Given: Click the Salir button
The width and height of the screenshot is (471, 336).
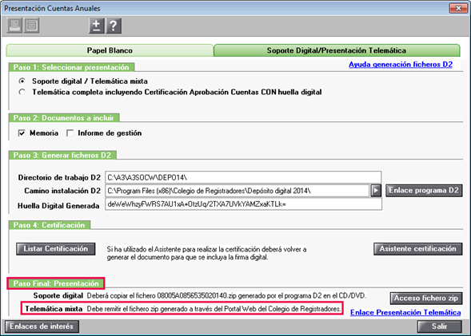Looking at the screenshot, I should point(440,326).
